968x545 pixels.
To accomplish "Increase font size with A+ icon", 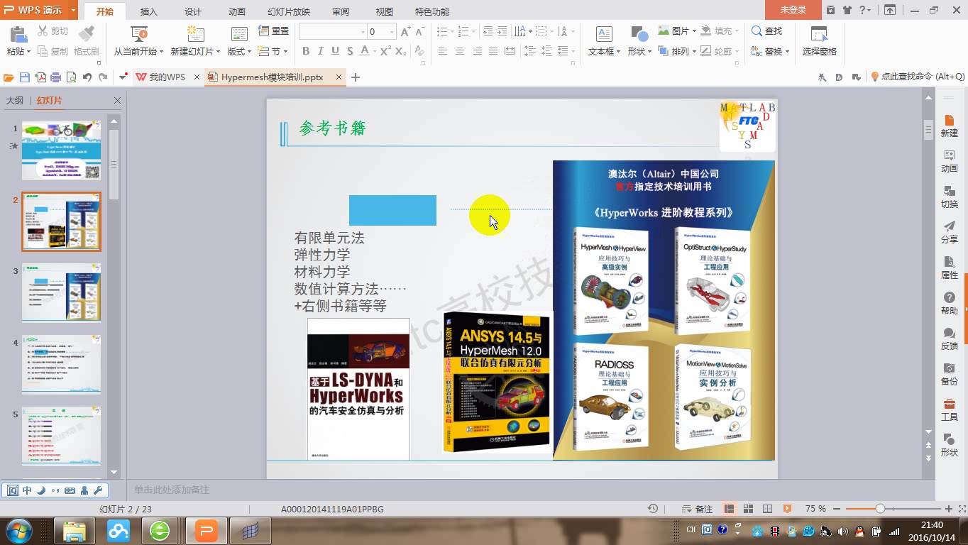I will (x=405, y=32).
